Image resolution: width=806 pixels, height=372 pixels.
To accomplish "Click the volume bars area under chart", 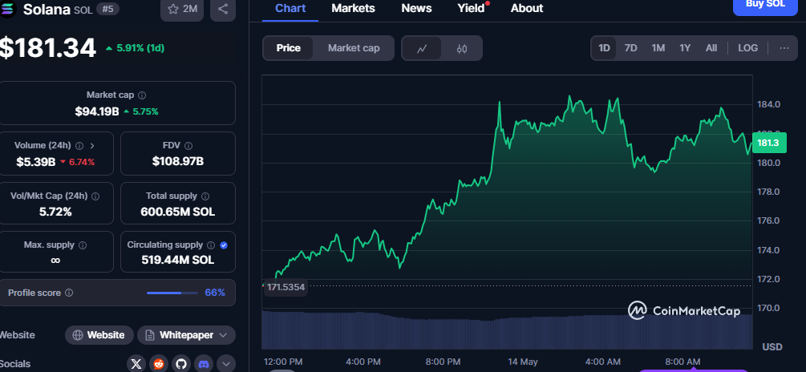I will click(507, 330).
